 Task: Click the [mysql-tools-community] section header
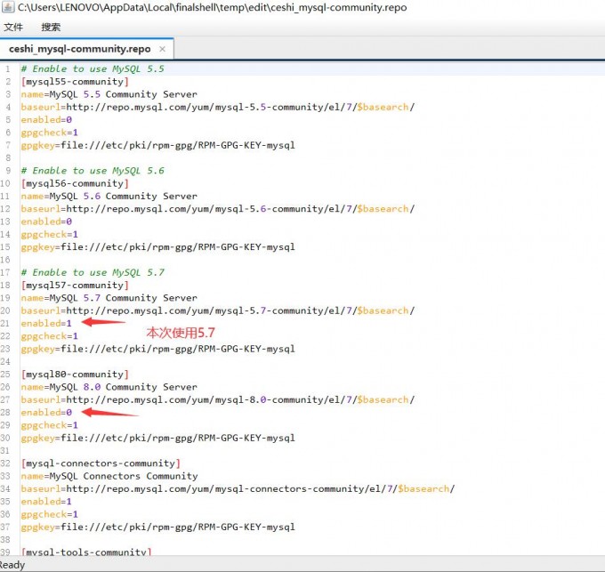tap(86, 552)
